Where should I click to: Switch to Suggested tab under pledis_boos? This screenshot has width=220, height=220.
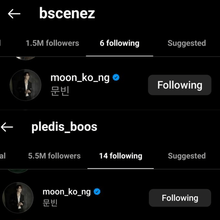point(187,156)
